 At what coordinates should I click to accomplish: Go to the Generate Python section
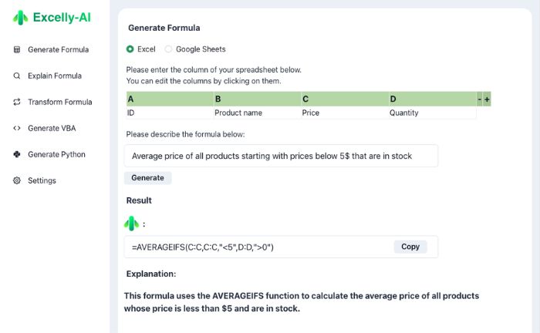tap(56, 154)
